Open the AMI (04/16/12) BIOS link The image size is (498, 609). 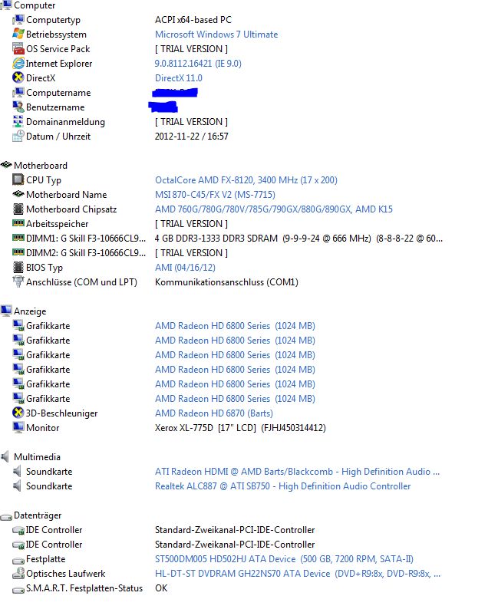185,267
